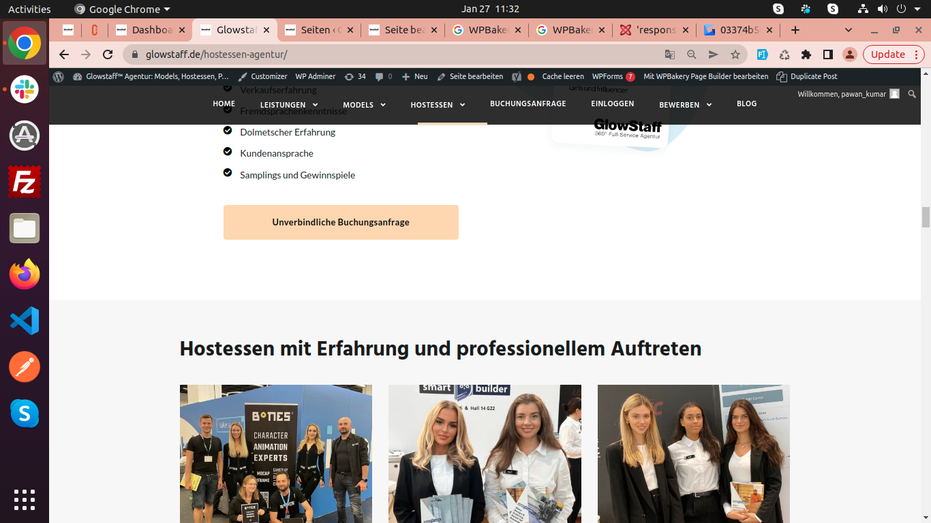Launch FileZilla from the dock
This screenshot has height=523, width=931.
(x=25, y=182)
